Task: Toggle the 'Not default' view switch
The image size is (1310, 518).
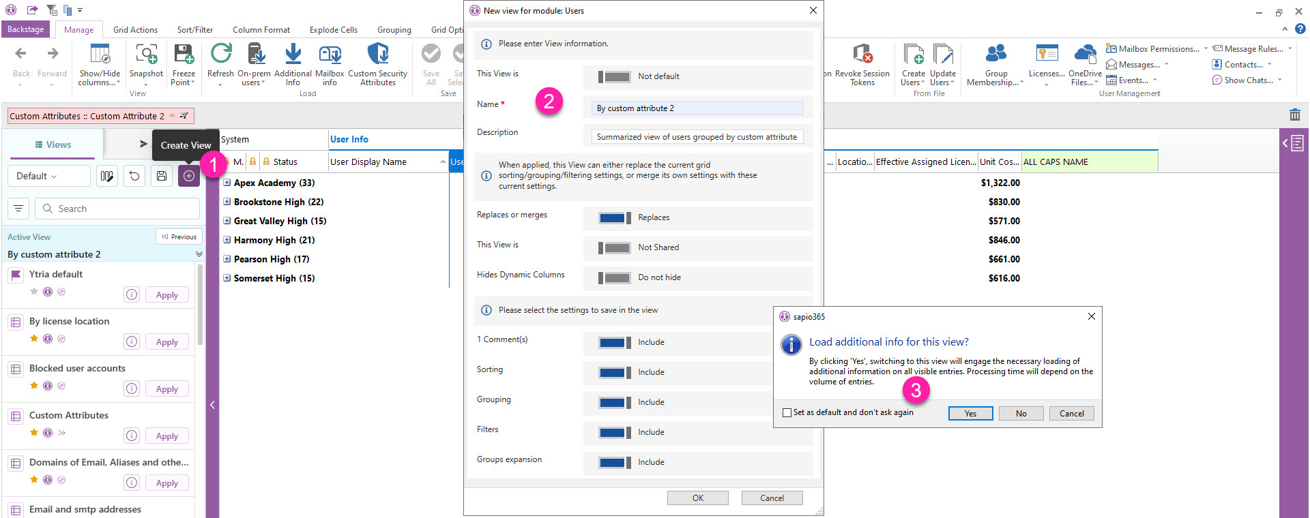Action: pos(614,77)
